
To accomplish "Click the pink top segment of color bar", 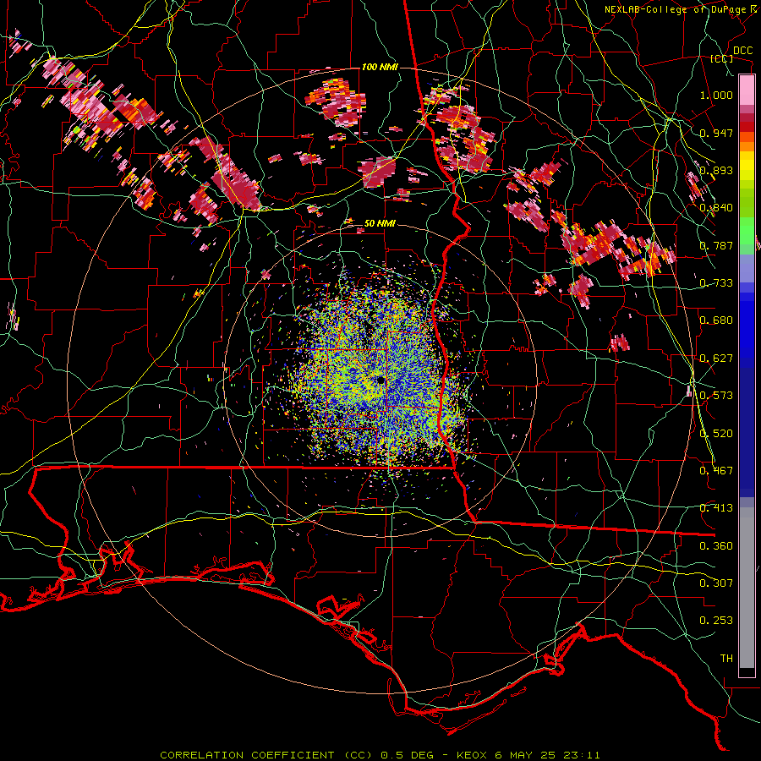I will (x=747, y=90).
